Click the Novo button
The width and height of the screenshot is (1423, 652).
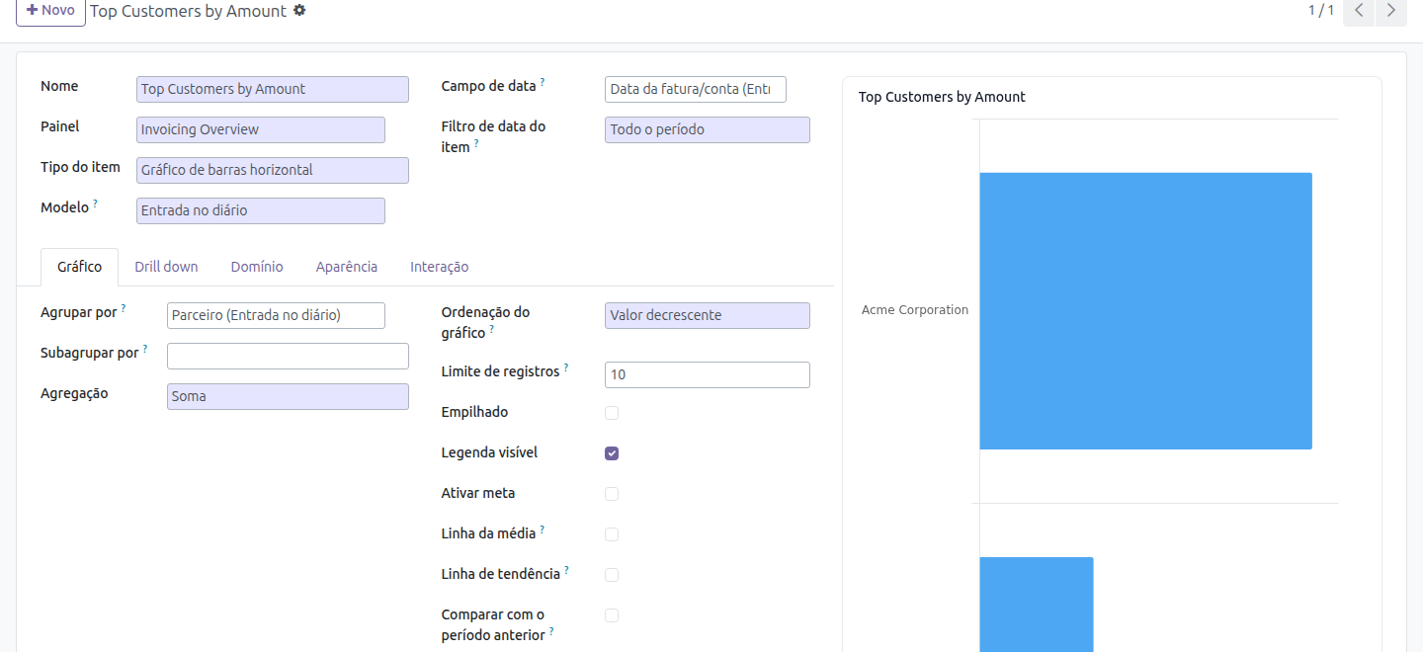click(50, 11)
